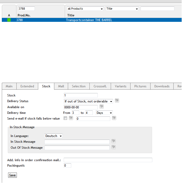Switch to the Extended tab
This screenshot has height=183, width=183.
[27, 86]
